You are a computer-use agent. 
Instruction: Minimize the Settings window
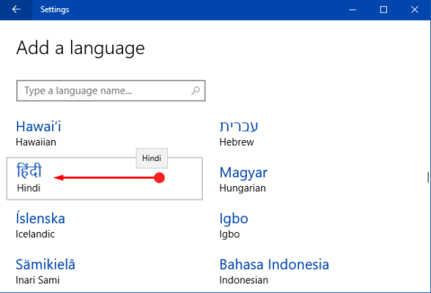(x=353, y=10)
